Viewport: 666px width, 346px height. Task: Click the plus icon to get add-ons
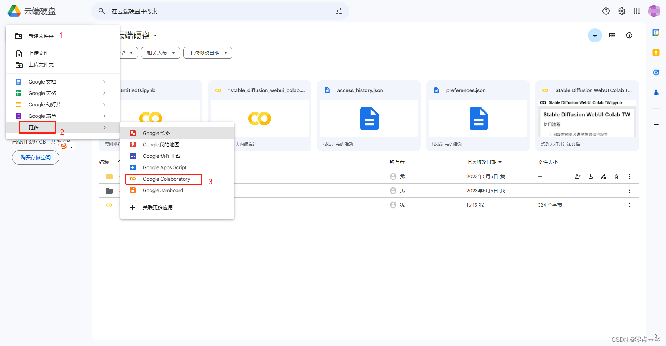pyautogui.click(x=656, y=124)
